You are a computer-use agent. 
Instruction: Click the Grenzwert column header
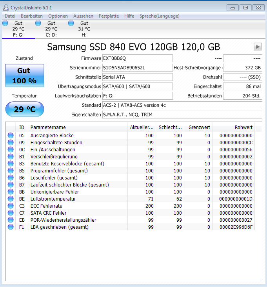click(198, 127)
